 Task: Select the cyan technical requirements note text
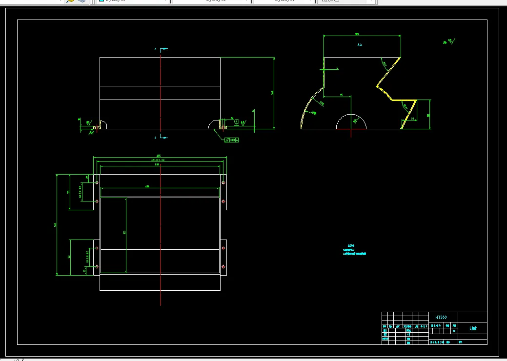[354, 250]
